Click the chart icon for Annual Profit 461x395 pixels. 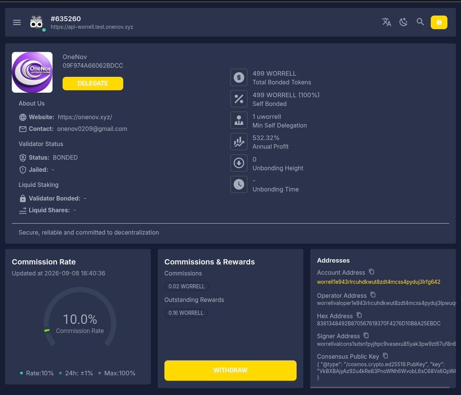[x=239, y=142]
